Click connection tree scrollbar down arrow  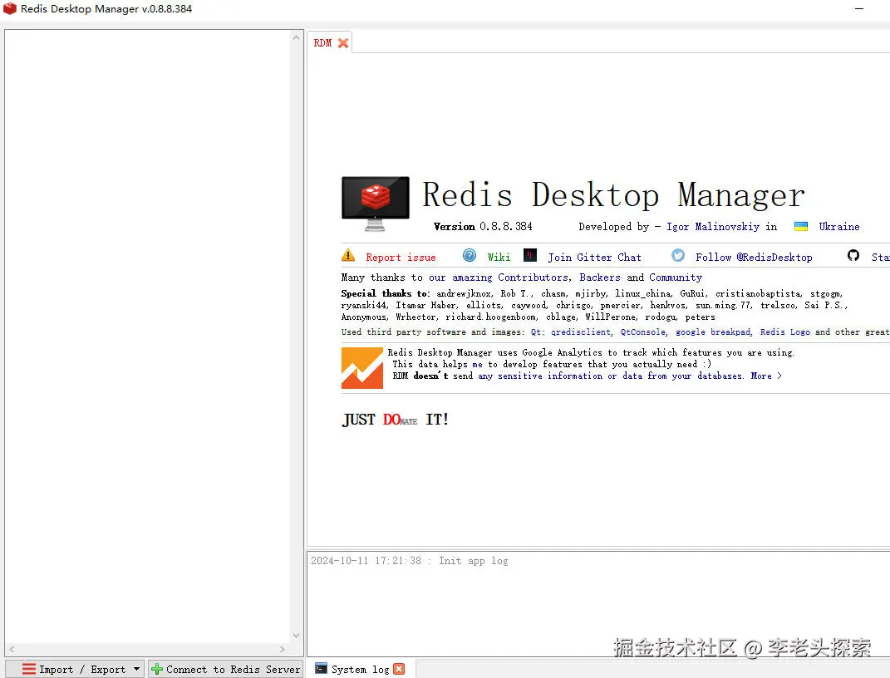click(x=296, y=636)
